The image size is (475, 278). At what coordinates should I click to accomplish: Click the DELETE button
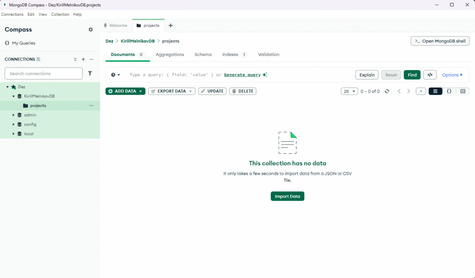pyautogui.click(x=243, y=91)
